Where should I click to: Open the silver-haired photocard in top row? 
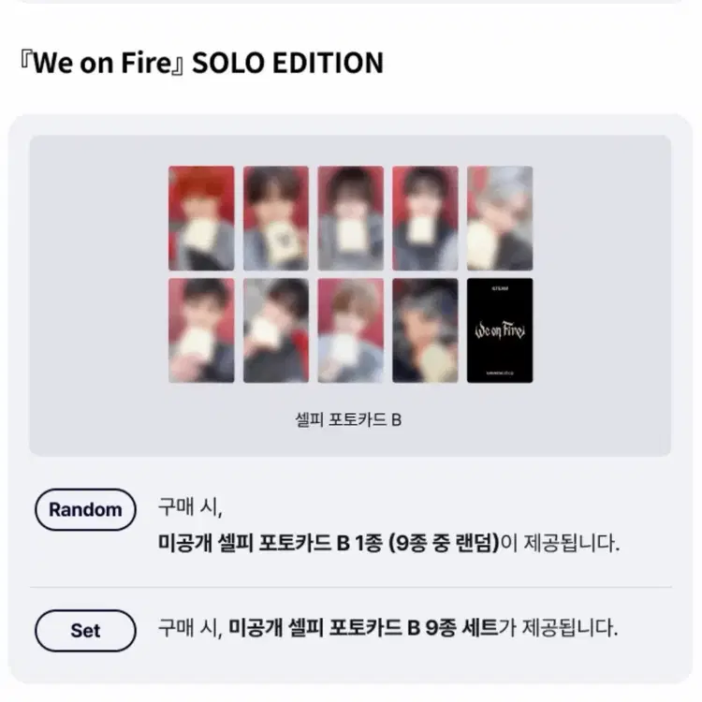coord(500,218)
